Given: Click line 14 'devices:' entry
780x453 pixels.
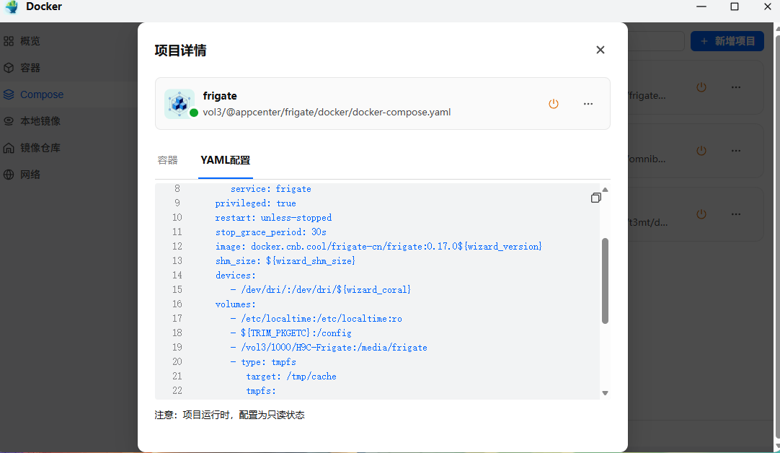Looking at the screenshot, I should 235,276.
